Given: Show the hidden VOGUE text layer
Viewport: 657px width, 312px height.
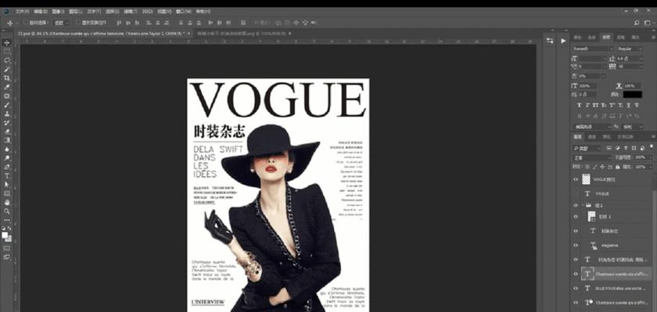Looking at the screenshot, I should (x=576, y=193).
